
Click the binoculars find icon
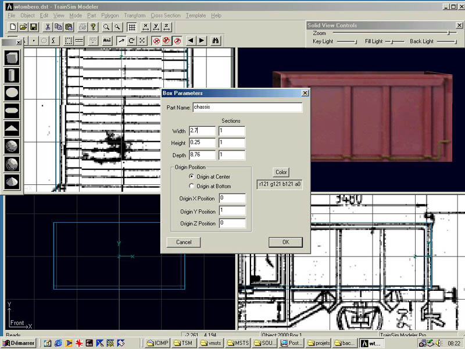tap(216, 41)
